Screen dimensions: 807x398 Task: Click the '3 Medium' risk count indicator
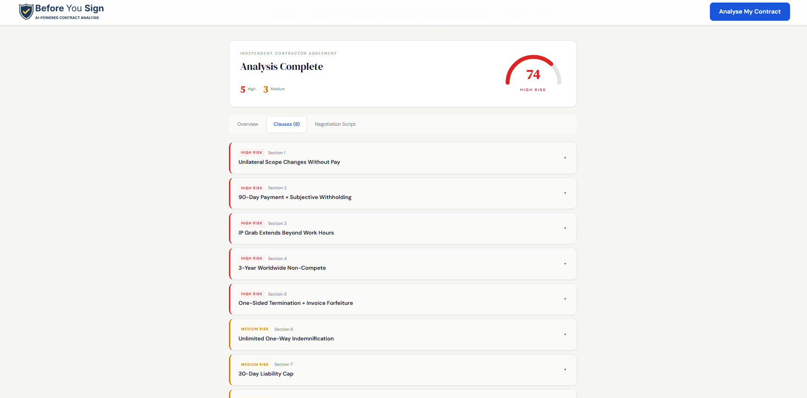coord(274,89)
